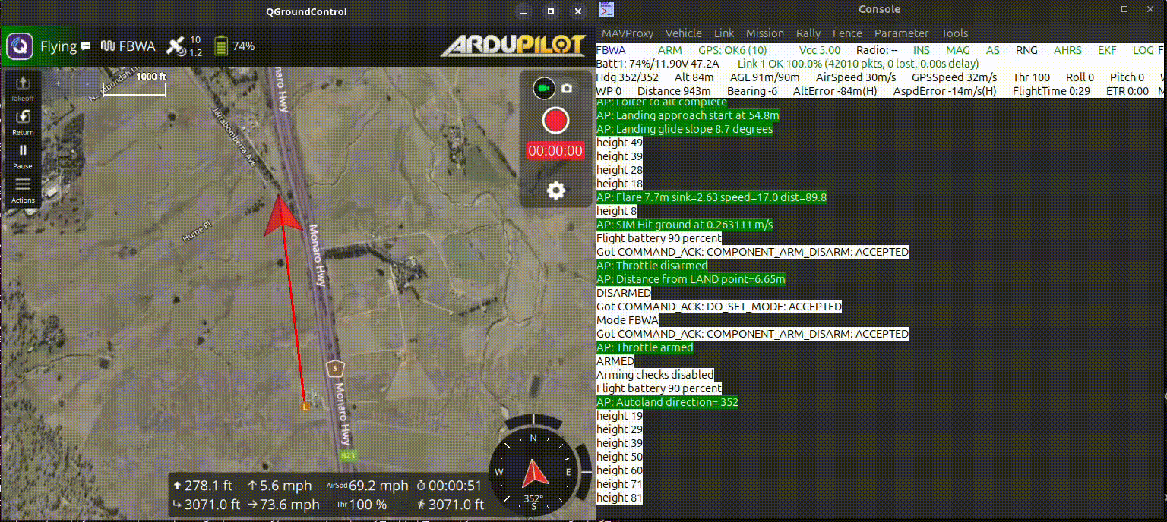This screenshot has height=522, width=1167.
Task: Click the compass instrument showing 352 degrees
Action: point(533,472)
